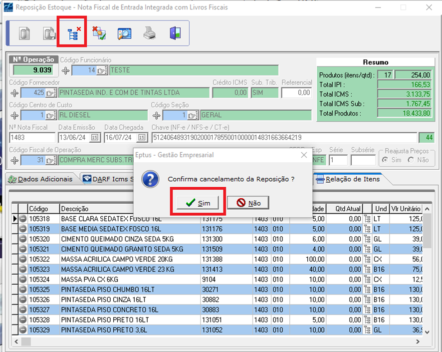Image resolution: width=442 pixels, height=352 pixels.
Task: Click the Chave NF-e input field
Action: pos(284,138)
